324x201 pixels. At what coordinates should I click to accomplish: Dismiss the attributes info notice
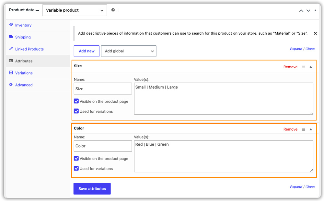[x=315, y=33]
